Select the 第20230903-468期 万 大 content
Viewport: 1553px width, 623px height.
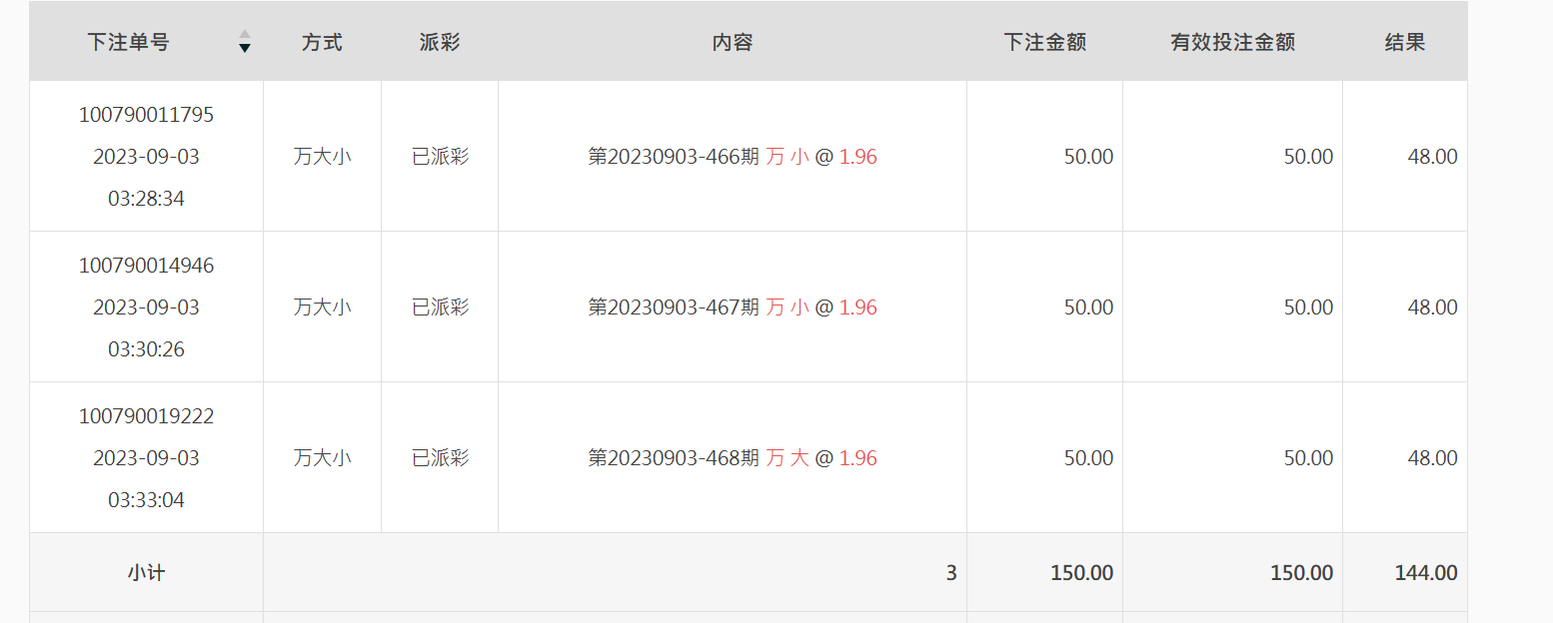point(733,458)
